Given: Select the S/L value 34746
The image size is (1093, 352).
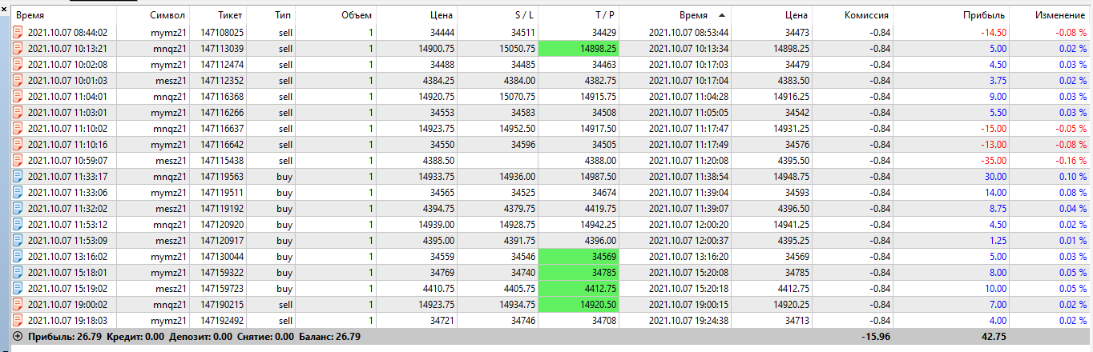Looking at the screenshot, I should coord(522,321).
